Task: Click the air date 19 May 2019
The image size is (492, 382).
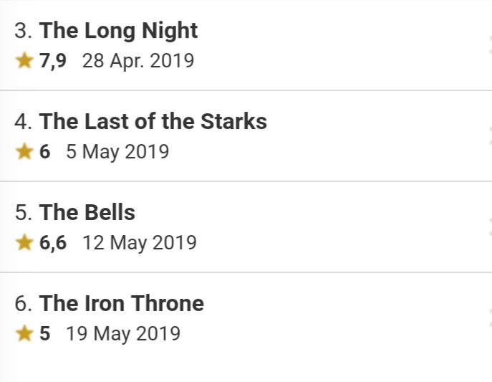Action: click(123, 334)
